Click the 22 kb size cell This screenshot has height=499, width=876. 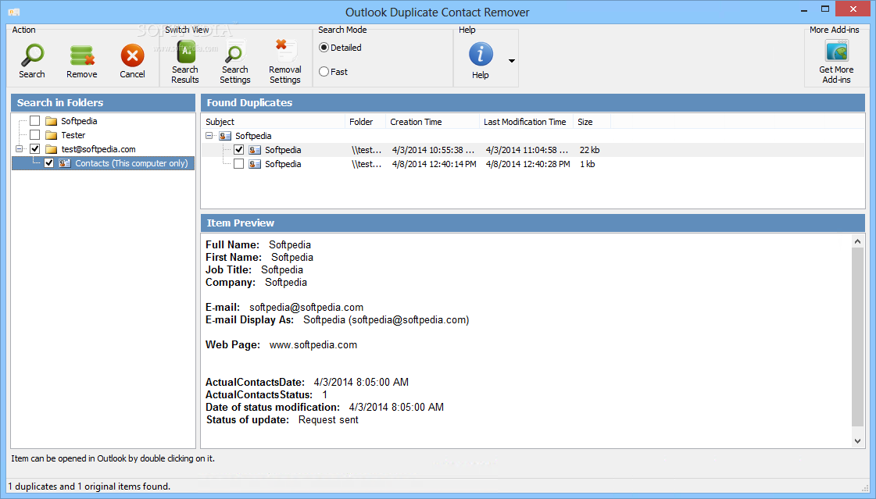click(x=589, y=150)
